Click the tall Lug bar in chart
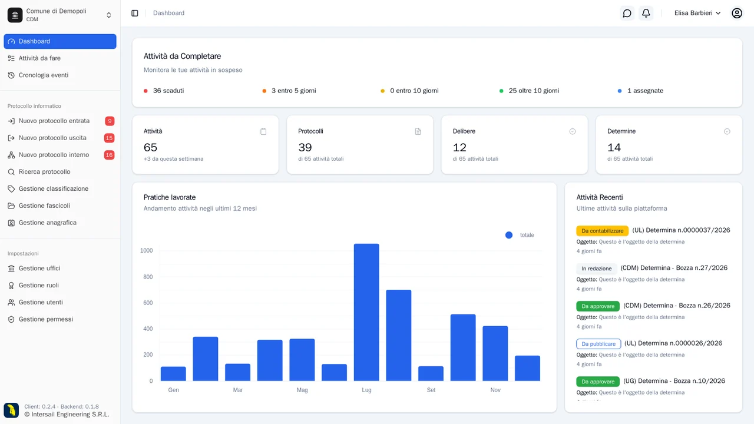 coord(366,312)
